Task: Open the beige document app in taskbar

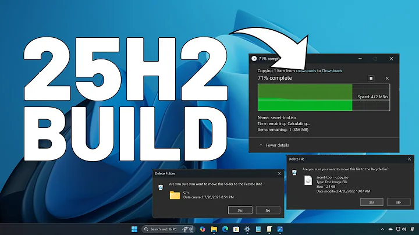Action: (x=269, y=229)
